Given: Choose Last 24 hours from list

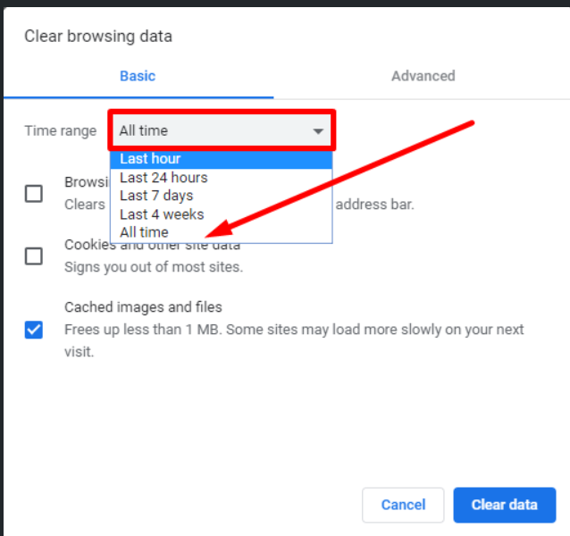Looking at the screenshot, I should (x=163, y=178).
